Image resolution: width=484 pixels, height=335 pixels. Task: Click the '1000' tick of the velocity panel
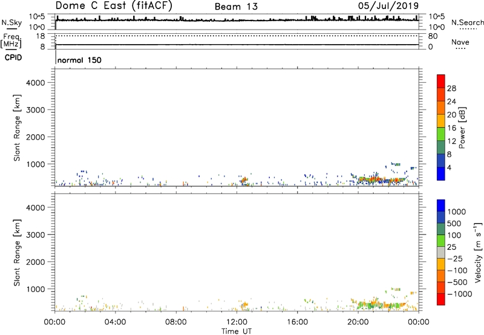pyautogui.click(x=35, y=289)
